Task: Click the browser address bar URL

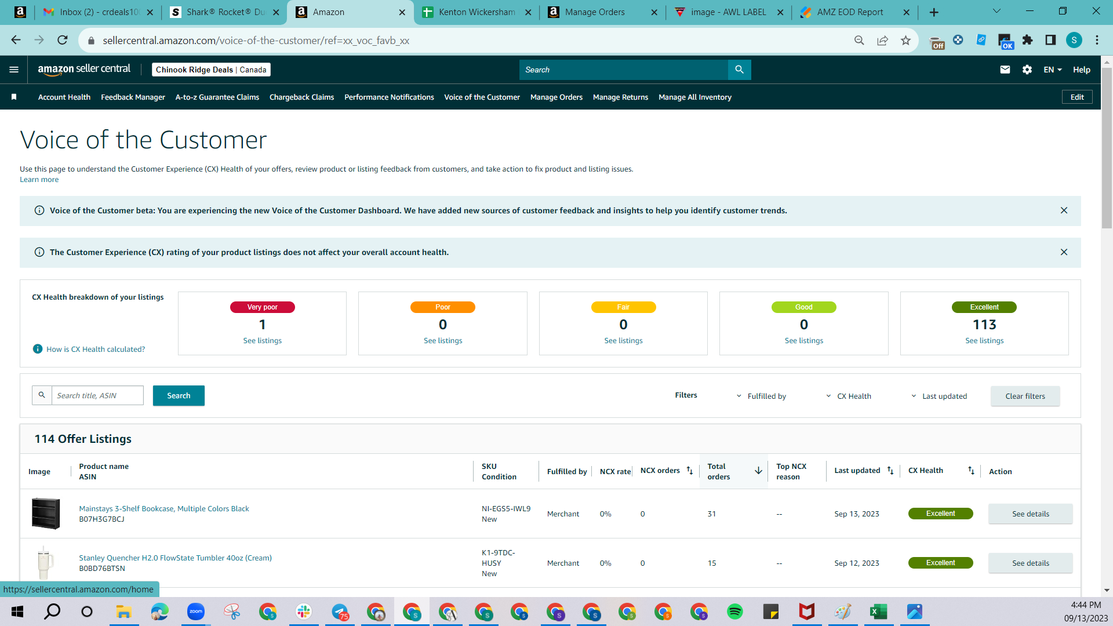Action: (256, 41)
